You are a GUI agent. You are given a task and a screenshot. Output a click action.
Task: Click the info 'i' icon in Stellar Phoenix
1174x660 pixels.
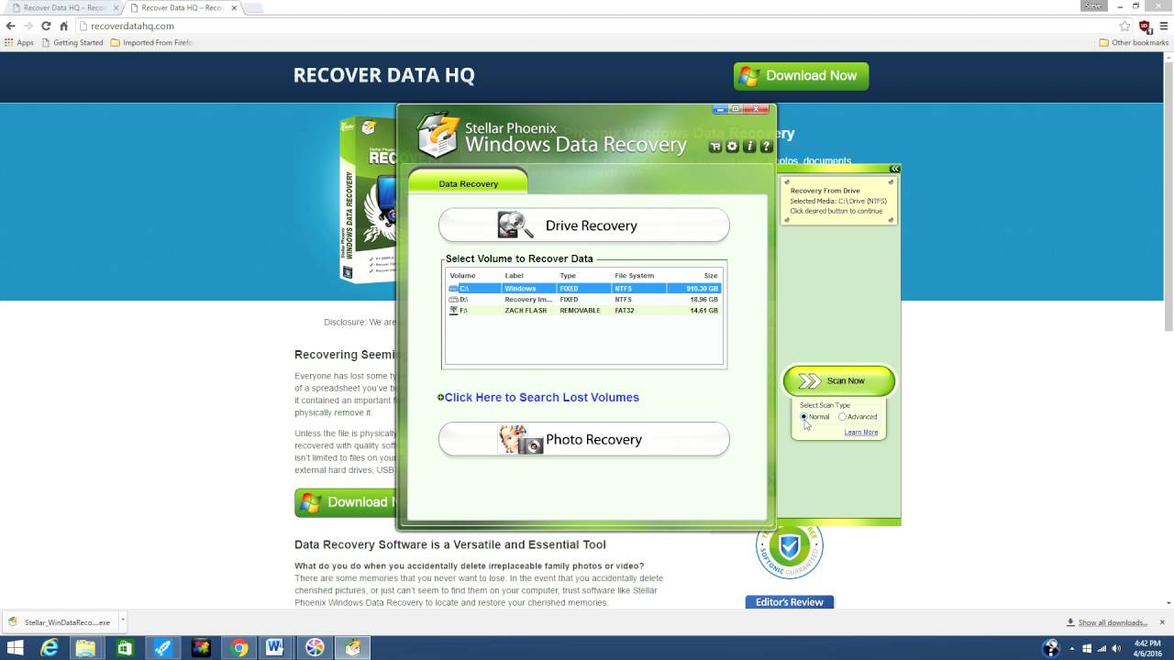[749, 147]
